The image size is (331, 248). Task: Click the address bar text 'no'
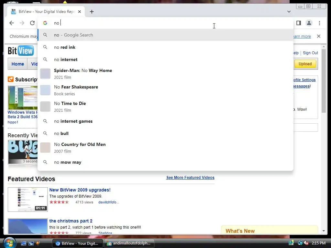57,23
